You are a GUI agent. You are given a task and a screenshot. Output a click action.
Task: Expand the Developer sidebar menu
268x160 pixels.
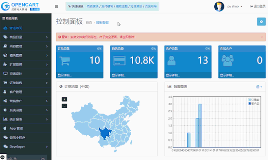pos(26,147)
